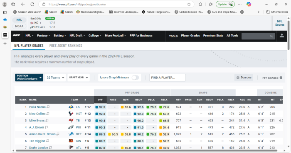Viewport: 291px width, 153px height.
Task: Click the search magnifier icon in PFF nav
Action: coord(271,36)
